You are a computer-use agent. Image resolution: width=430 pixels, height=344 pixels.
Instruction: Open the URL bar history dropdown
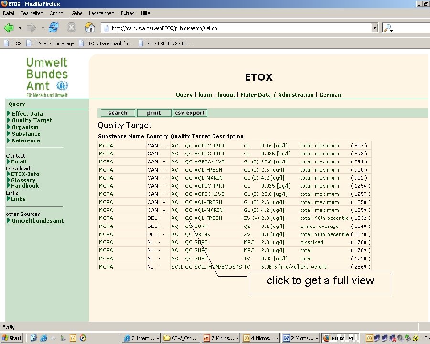point(374,28)
